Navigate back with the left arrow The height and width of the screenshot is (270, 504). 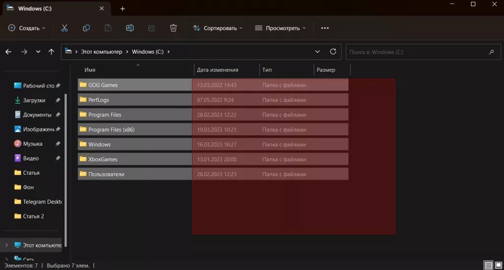pyautogui.click(x=8, y=52)
